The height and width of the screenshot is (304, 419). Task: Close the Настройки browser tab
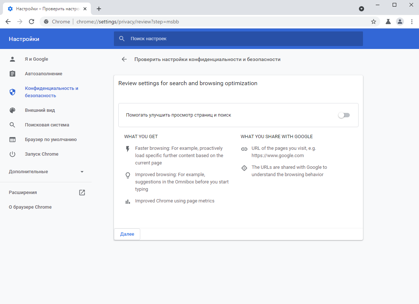tap(85, 9)
